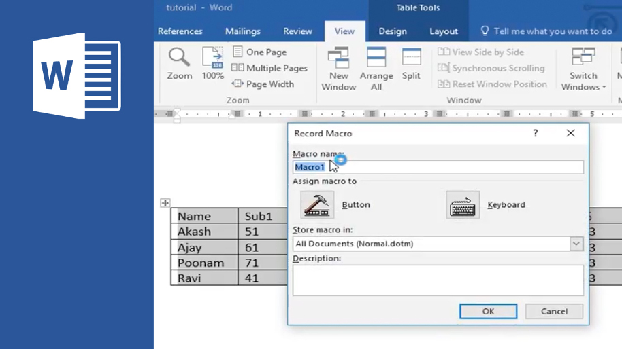Assign macro to Button hammer icon
The width and height of the screenshot is (622, 349).
[x=317, y=204]
